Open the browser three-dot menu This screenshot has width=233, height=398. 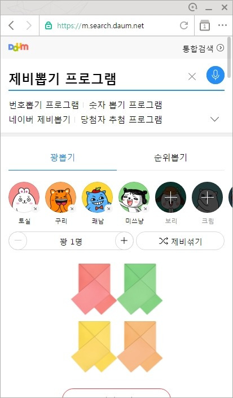click(223, 25)
